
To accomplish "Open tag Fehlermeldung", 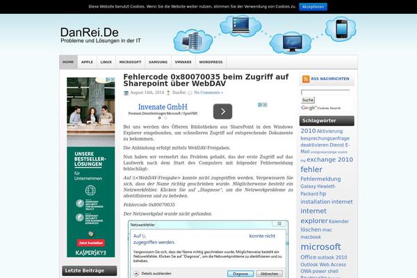I will coord(320,179).
